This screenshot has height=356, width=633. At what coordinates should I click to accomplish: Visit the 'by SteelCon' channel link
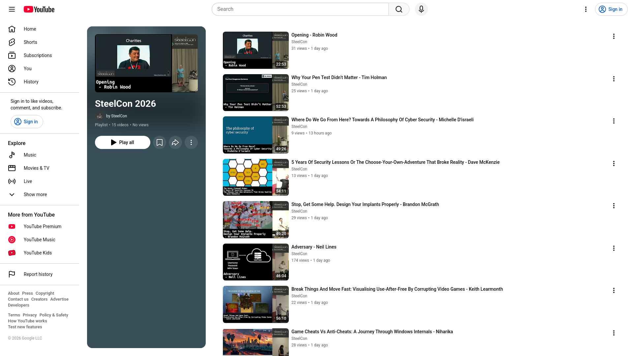[116, 116]
